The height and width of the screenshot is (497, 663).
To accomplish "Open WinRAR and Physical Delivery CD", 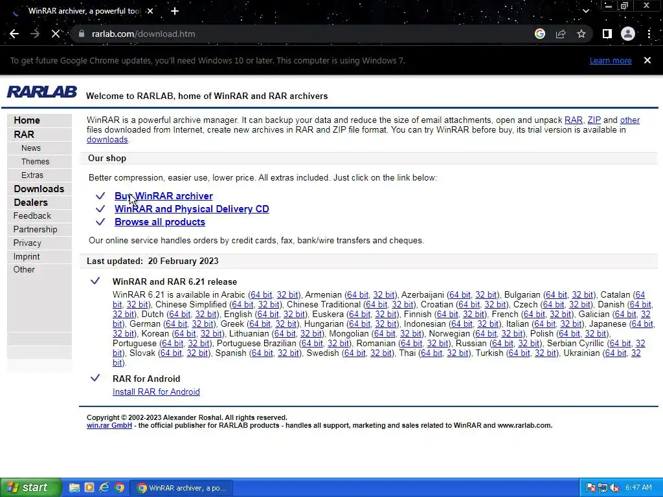I will 192,209.
